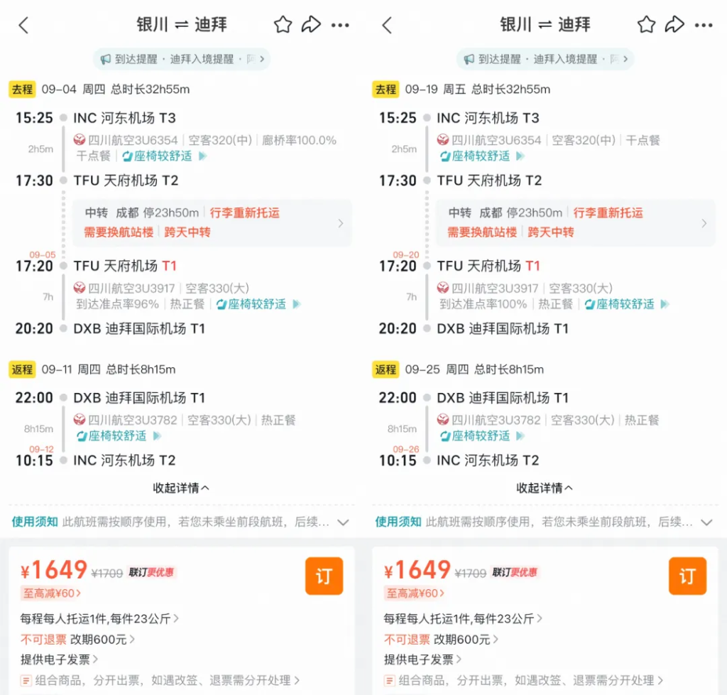
Task: Tap orange 订 book button, right panel
Action: [x=687, y=576]
